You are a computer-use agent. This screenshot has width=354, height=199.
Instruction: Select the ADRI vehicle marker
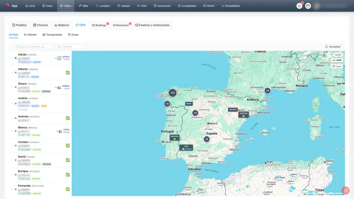tap(186, 148)
